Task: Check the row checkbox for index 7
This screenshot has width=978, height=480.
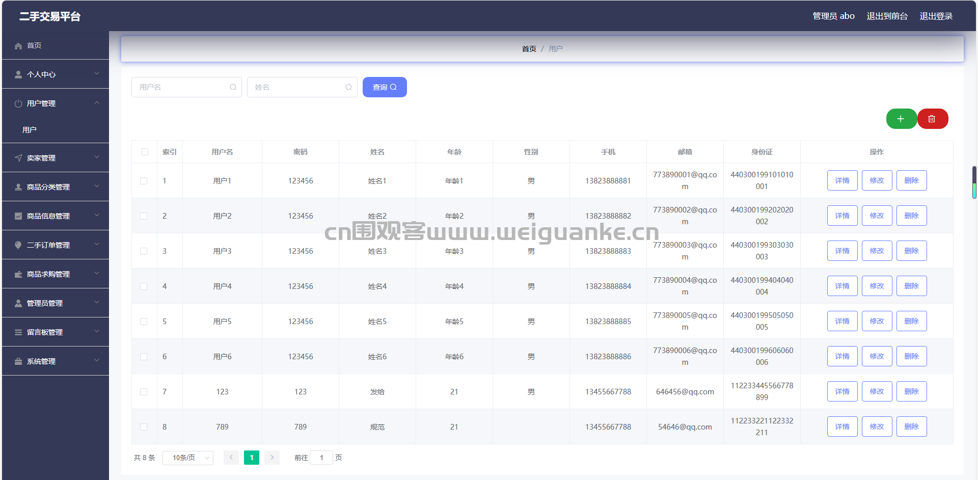Action: tap(144, 392)
